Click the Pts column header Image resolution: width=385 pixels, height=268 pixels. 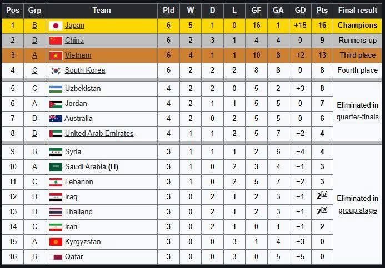[x=322, y=10]
